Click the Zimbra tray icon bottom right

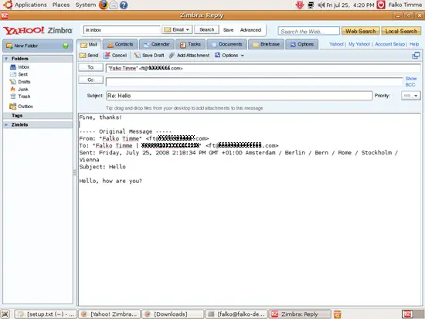(x=407, y=314)
